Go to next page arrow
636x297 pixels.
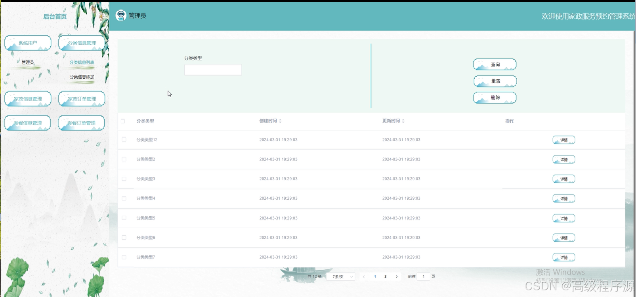397,277
